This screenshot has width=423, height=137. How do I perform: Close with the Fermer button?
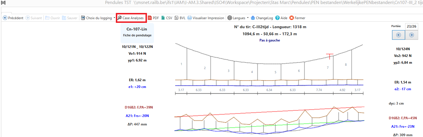(x=297, y=18)
